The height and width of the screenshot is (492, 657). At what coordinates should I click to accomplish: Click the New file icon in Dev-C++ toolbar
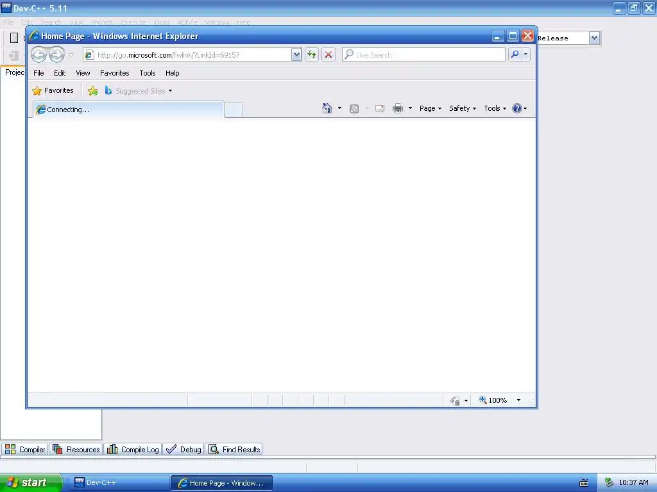pos(14,38)
